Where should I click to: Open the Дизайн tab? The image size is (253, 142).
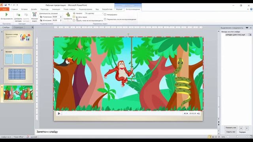click(x=34, y=9)
